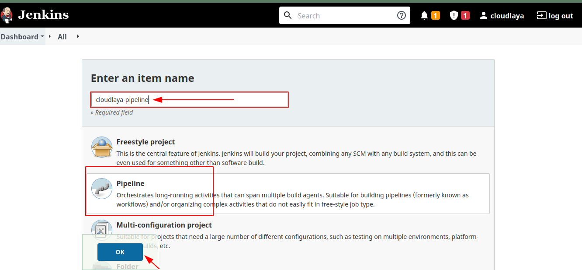Select the Multi-configuration project tools icon
This screenshot has width=582, height=270.
102,230
